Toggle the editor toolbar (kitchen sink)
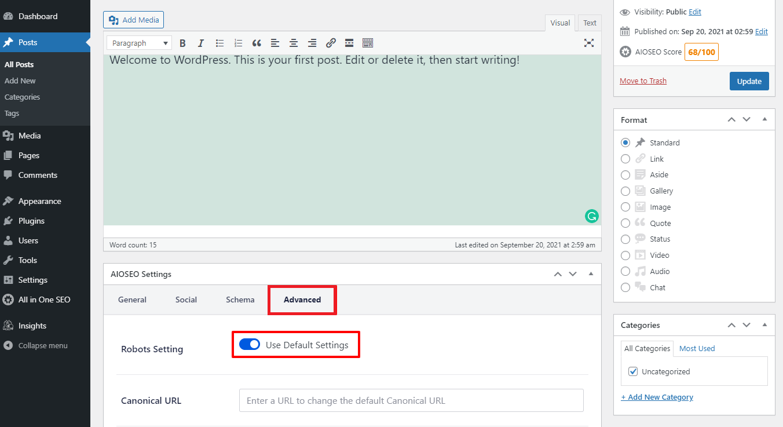The height and width of the screenshot is (427, 783). point(368,43)
